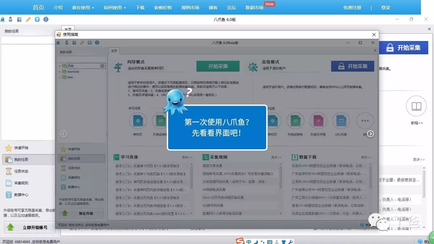
Task: Expand the test folder in guide task tree
Action: 59,77
